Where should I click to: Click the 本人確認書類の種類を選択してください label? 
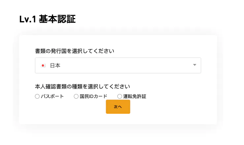coord(82,86)
